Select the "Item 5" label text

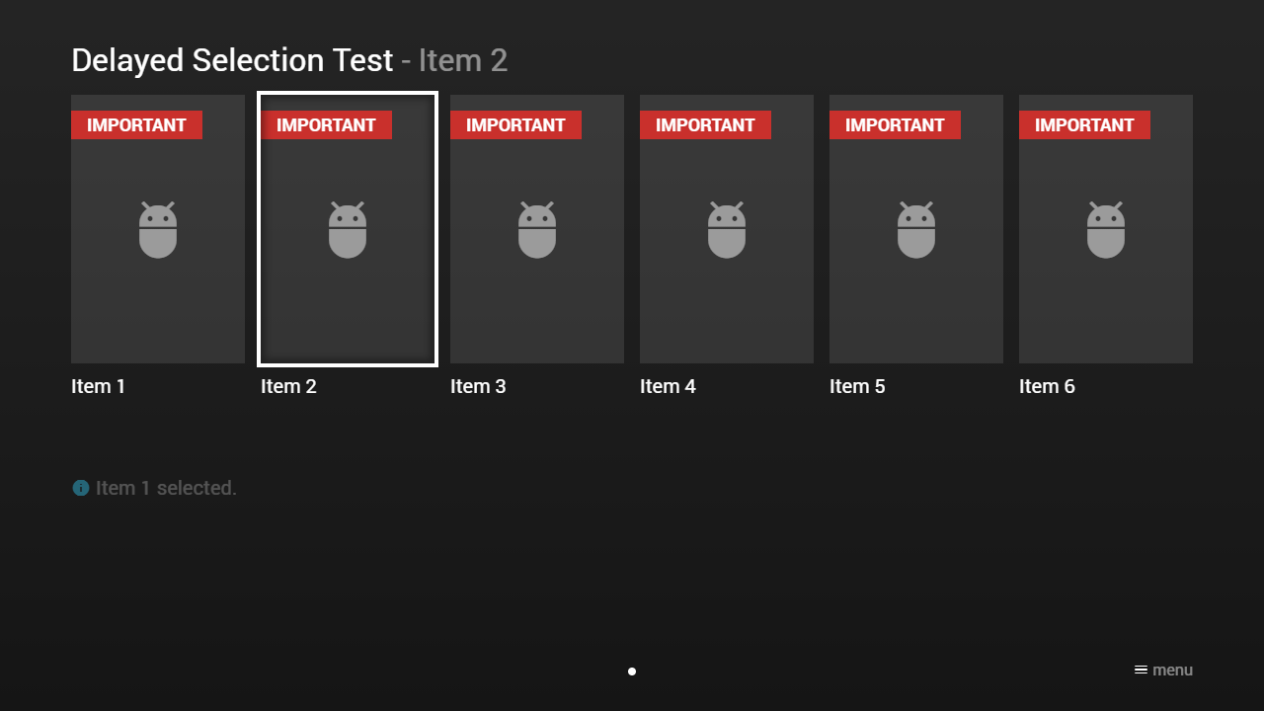pyautogui.click(x=857, y=386)
